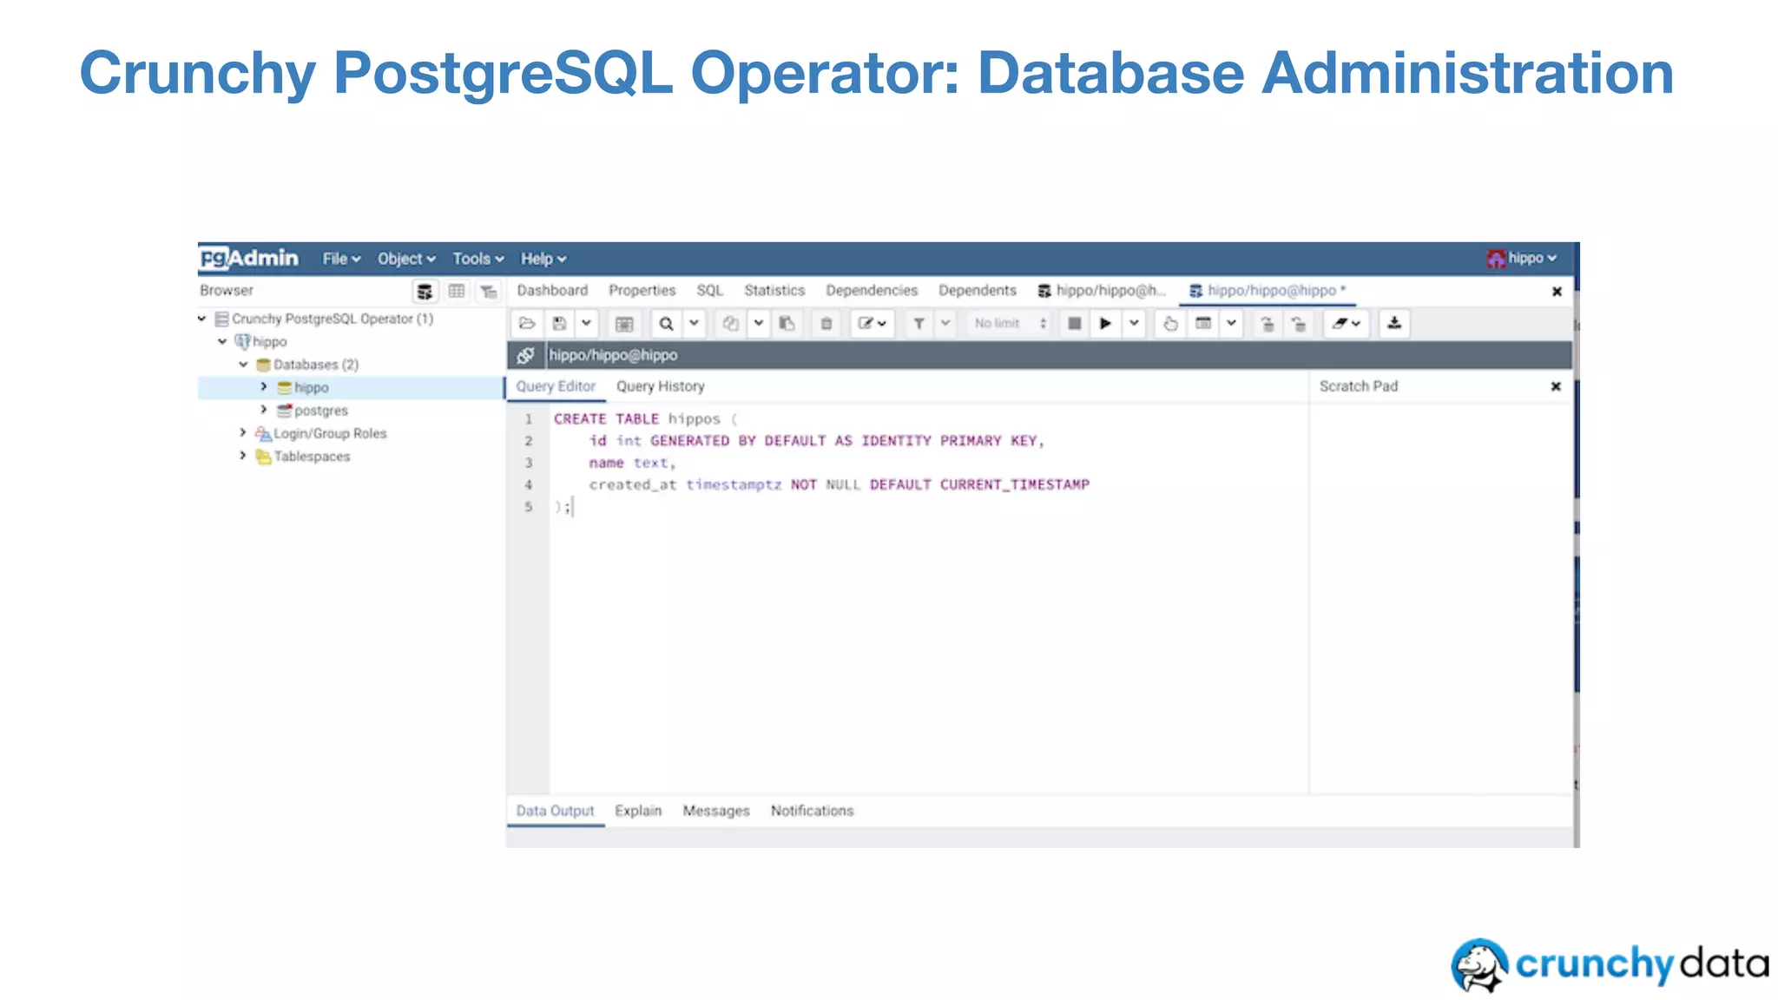The image size is (1778, 1000).
Task: Open the Tools menu
Action: pyautogui.click(x=477, y=259)
